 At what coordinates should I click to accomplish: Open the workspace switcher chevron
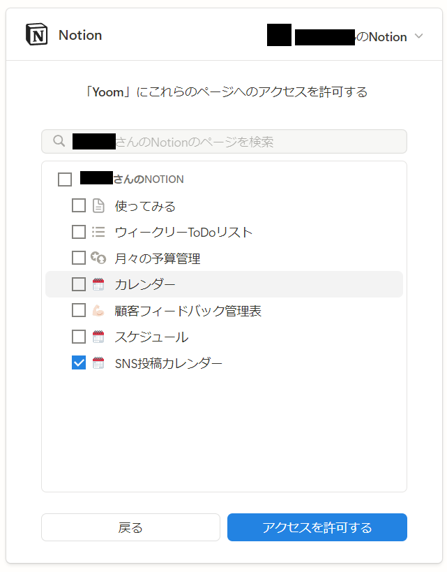418,36
